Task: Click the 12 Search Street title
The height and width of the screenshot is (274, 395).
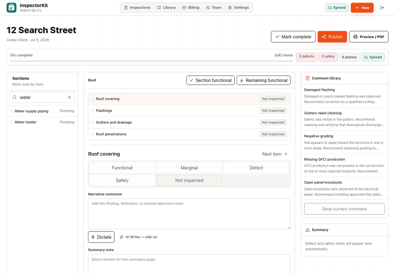Action: pos(41,30)
